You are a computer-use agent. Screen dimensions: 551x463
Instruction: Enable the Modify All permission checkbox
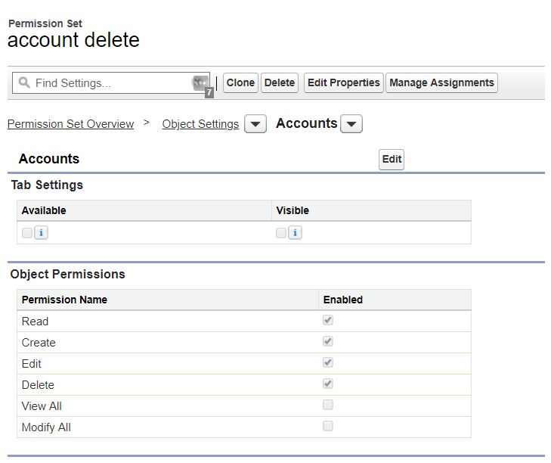point(328,427)
